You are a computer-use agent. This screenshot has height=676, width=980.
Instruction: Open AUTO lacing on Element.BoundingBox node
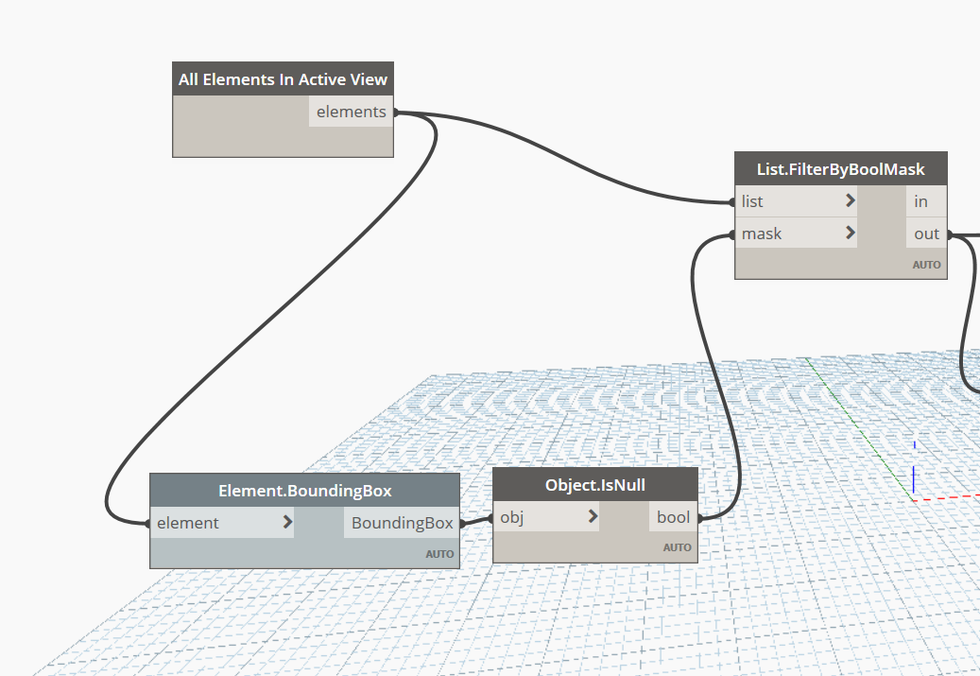click(439, 554)
